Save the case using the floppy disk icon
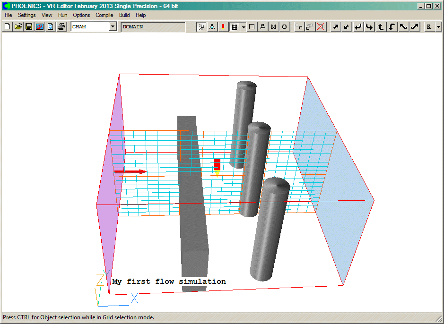This screenshot has width=444, height=324. pyautogui.click(x=29, y=27)
